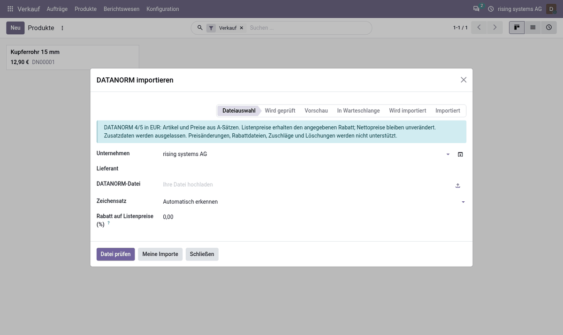
Task: Select the In Warteschlange status step
Action: (x=358, y=111)
